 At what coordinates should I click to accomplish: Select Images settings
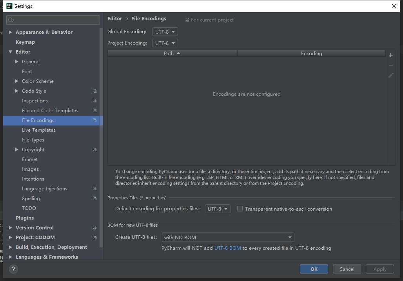click(30, 169)
